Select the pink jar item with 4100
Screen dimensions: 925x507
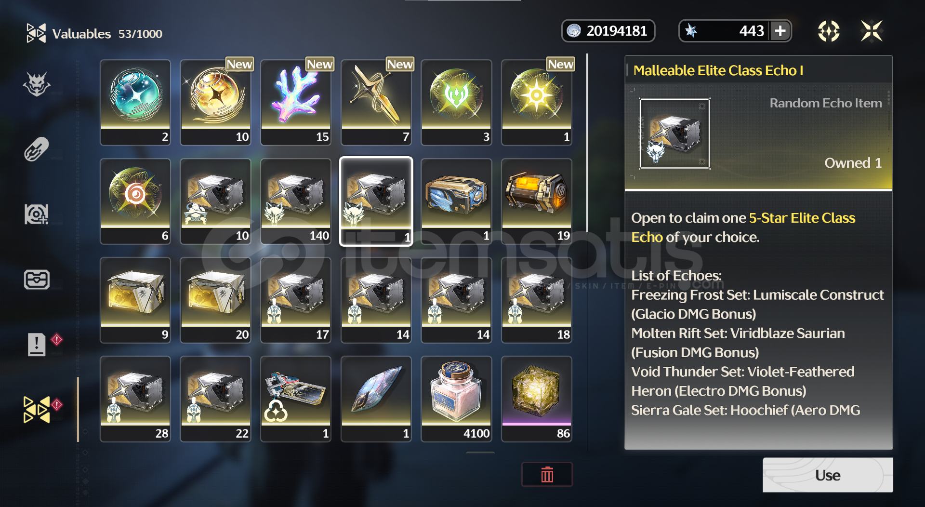456,399
